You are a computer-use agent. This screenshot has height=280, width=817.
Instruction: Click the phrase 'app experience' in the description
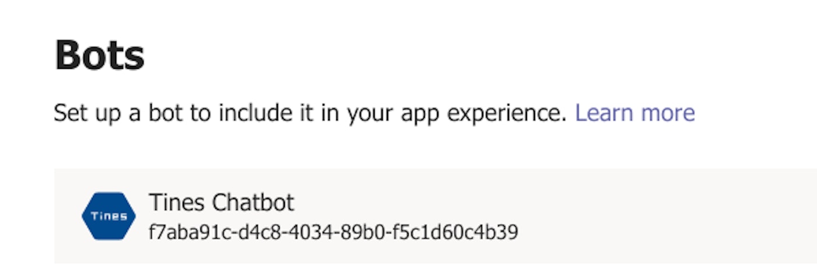pyautogui.click(x=484, y=113)
